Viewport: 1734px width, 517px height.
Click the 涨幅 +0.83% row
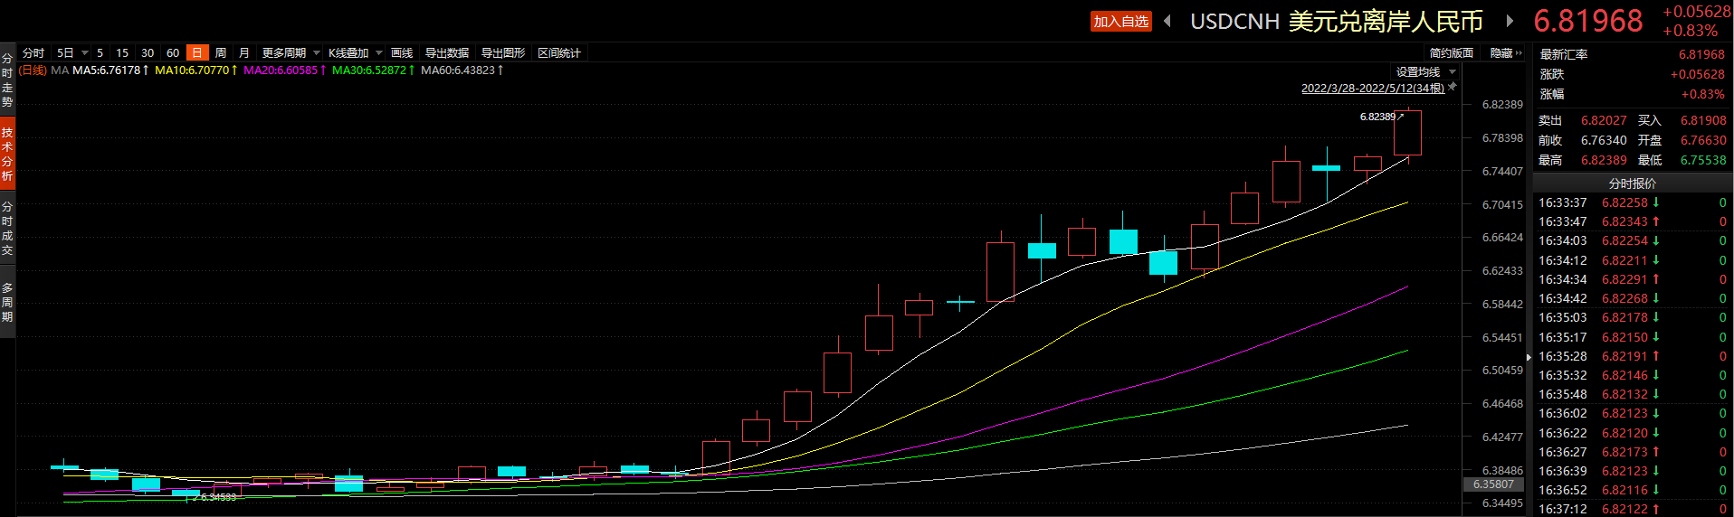tap(1632, 94)
